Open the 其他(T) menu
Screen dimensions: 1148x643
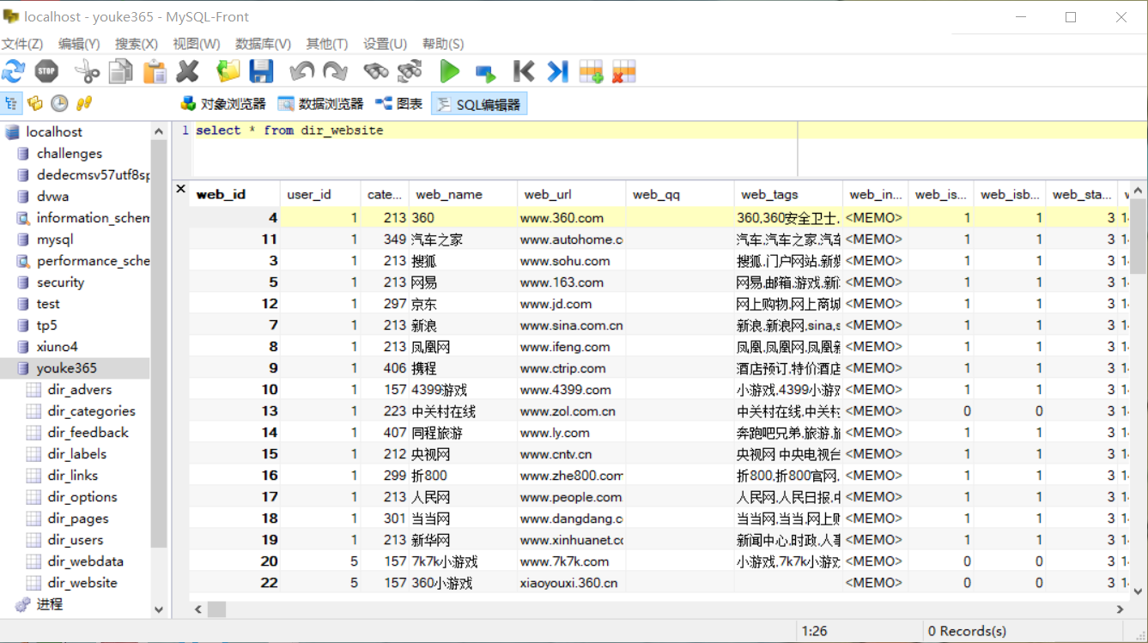coord(327,44)
